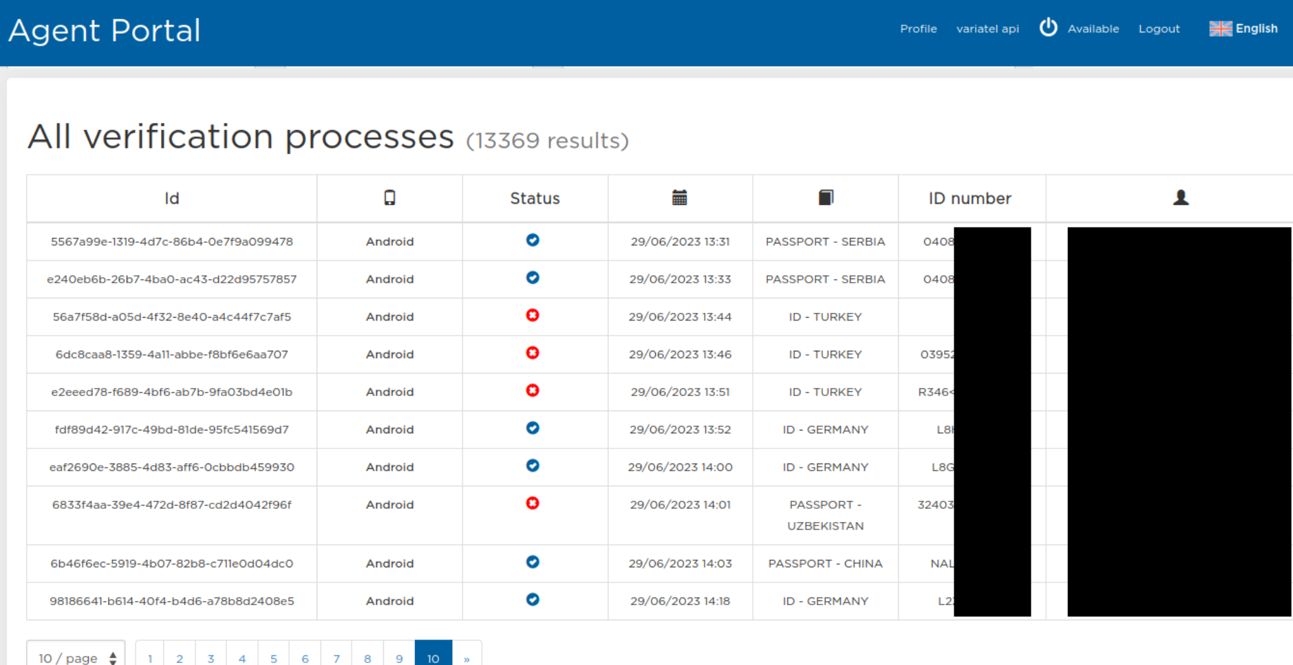Click the UK flag language icon
1293x665 pixels.
1220,29
